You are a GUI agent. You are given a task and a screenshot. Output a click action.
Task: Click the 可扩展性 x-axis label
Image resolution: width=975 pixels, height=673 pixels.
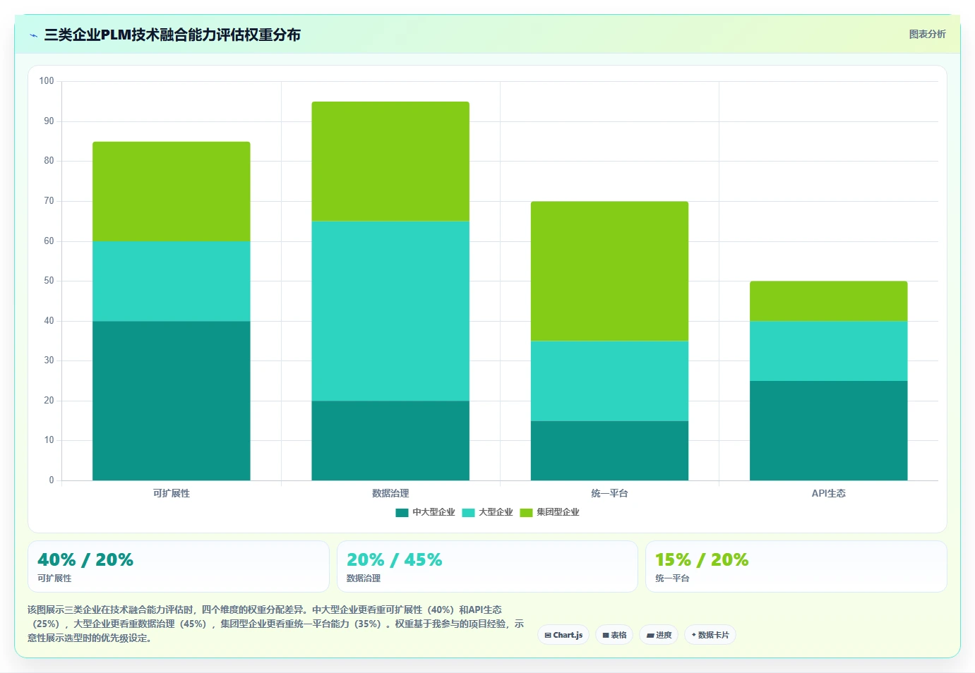coord(172,493)
